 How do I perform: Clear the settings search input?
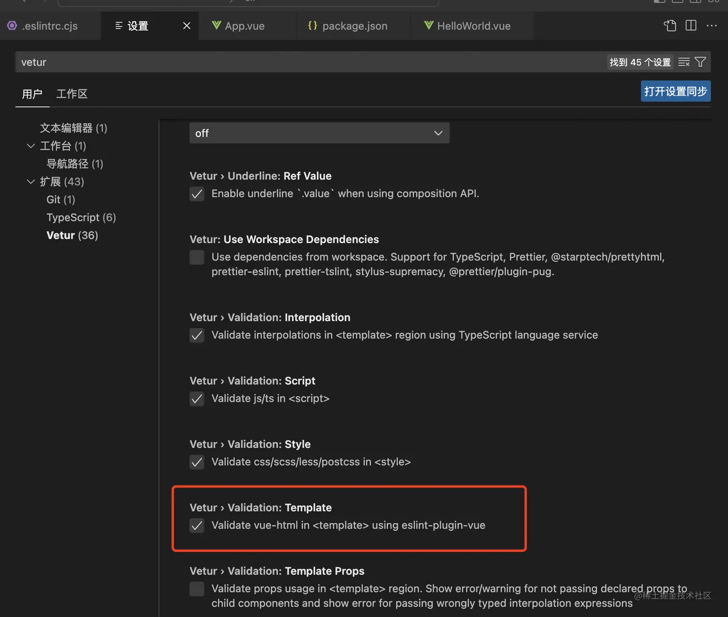tap(684, 62)
